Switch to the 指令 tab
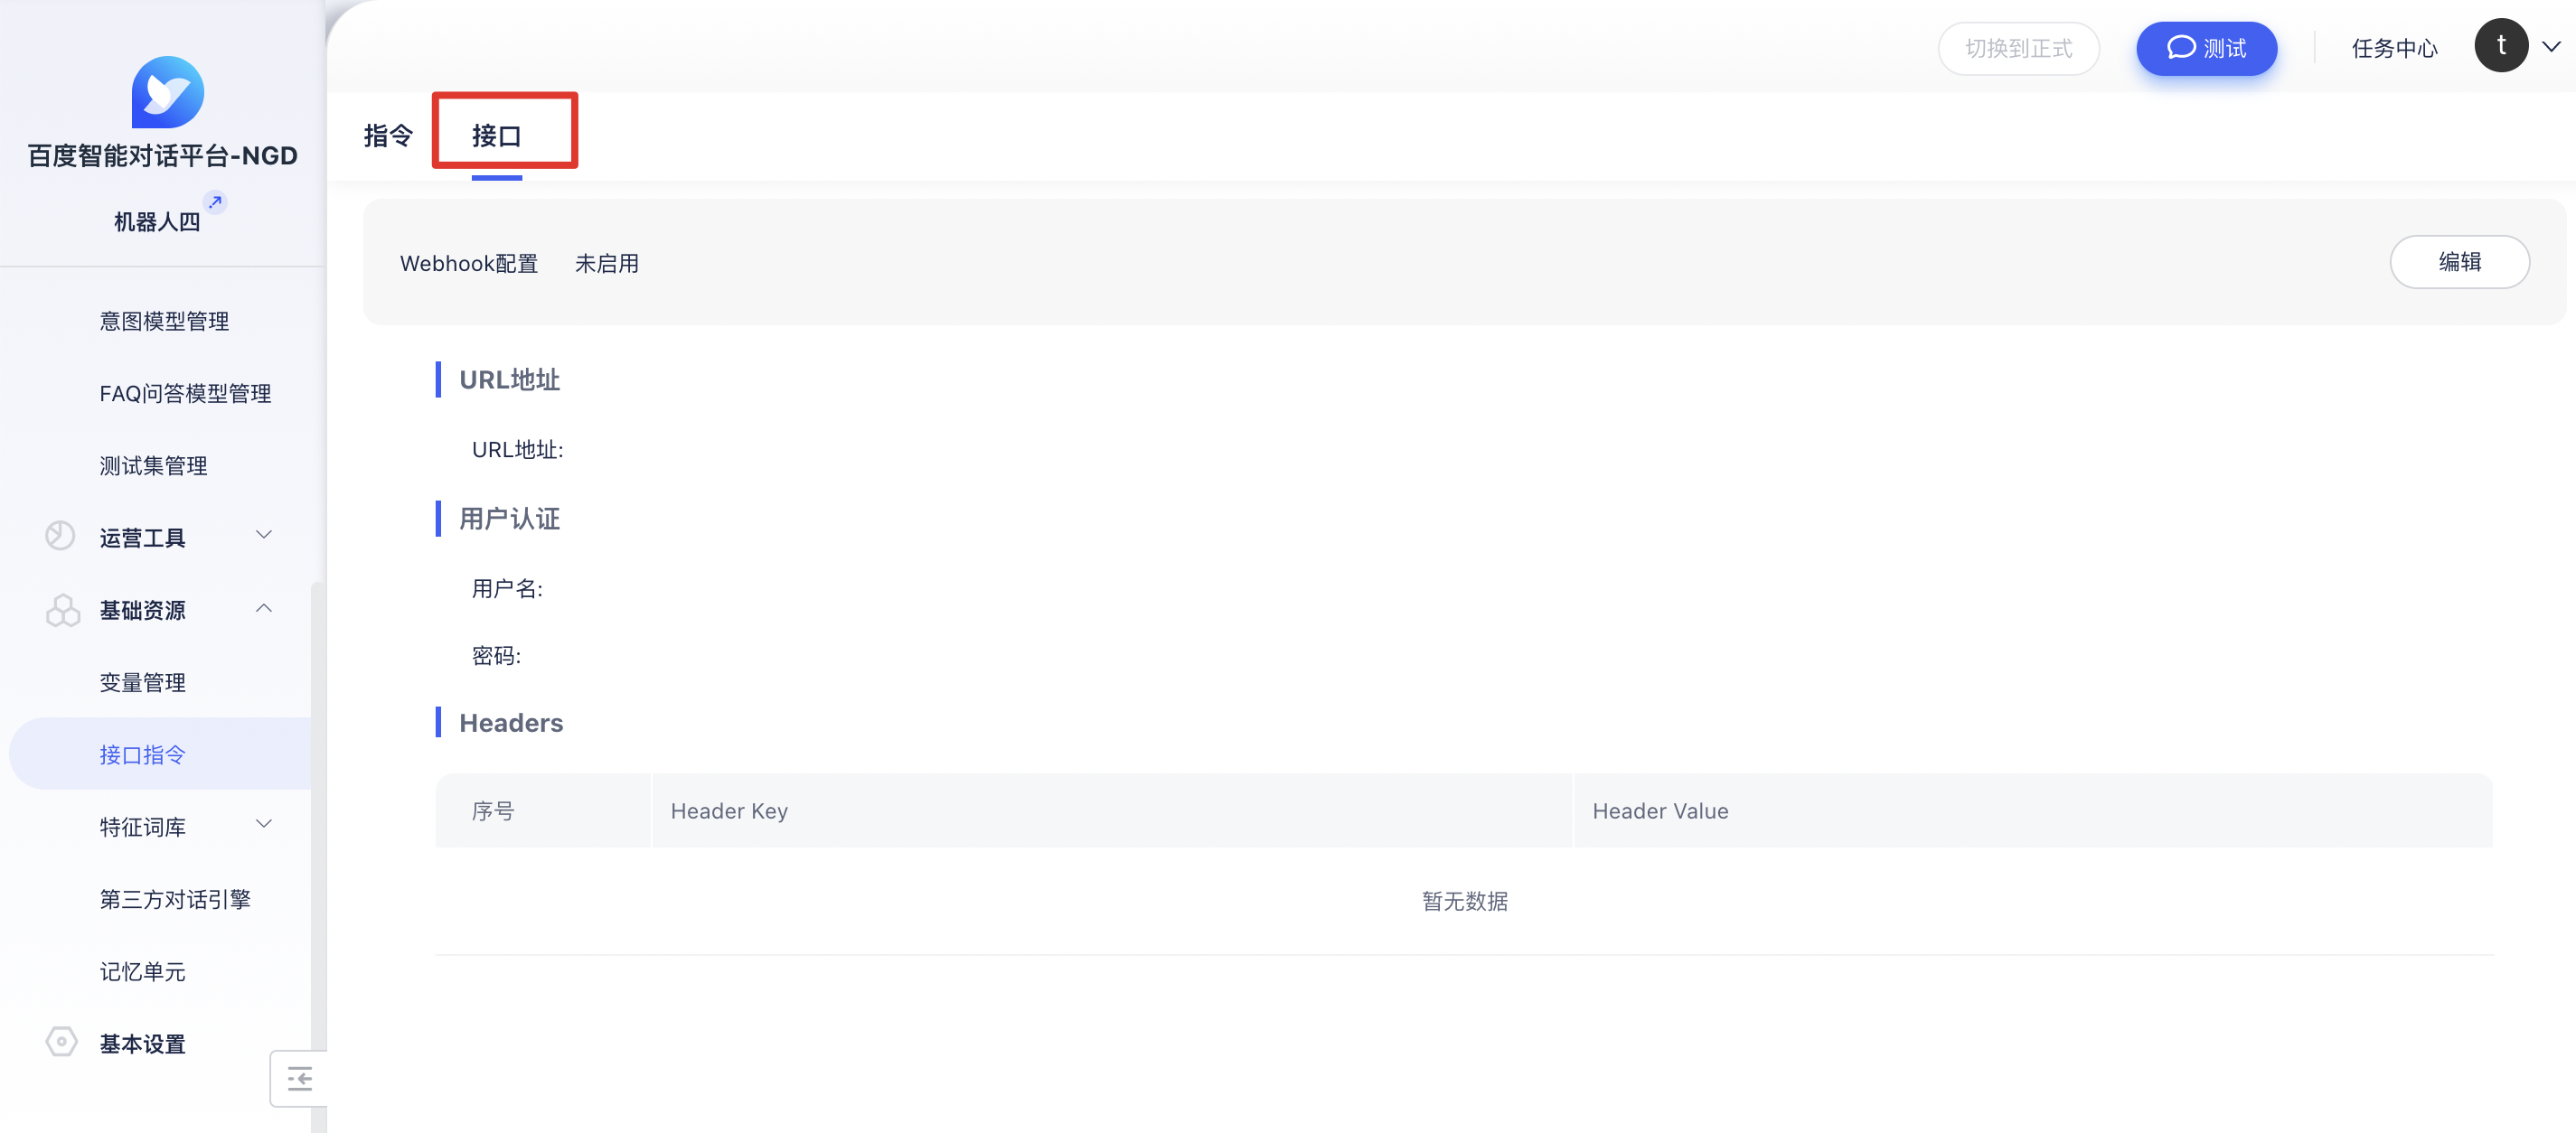 [388, 136]
